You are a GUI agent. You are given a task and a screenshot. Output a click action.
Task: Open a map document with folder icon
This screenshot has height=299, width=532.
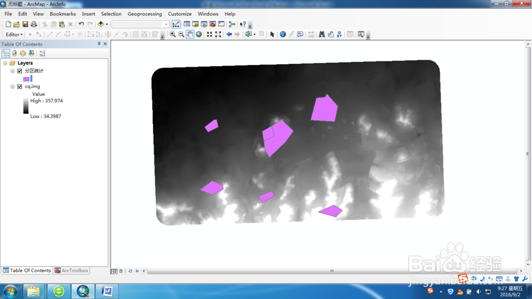16,24
